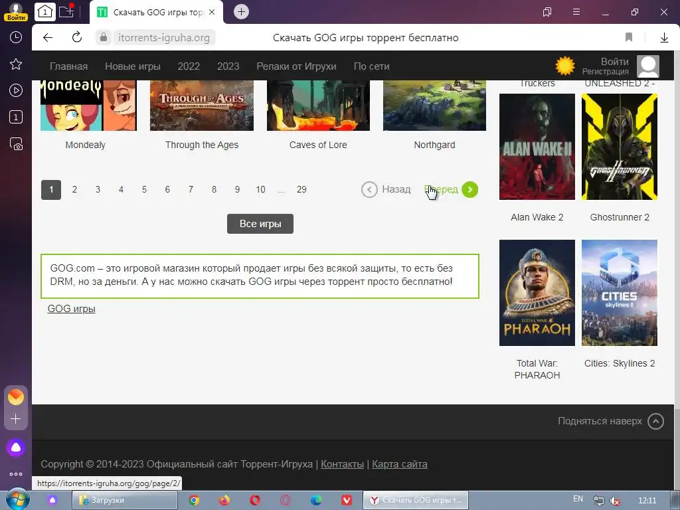This screenshot has height=510, width=680.
Task: Click Регистрация link
Action: tap(606, 72)
